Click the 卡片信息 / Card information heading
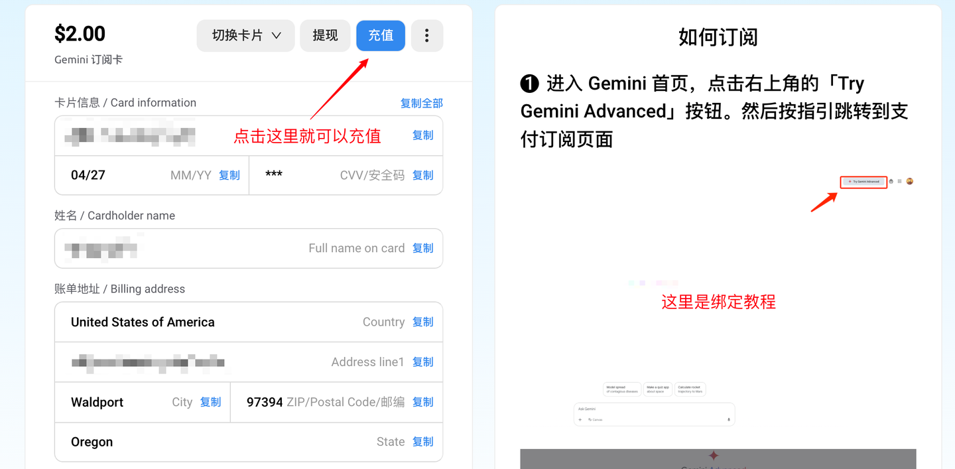 (125, 103)
